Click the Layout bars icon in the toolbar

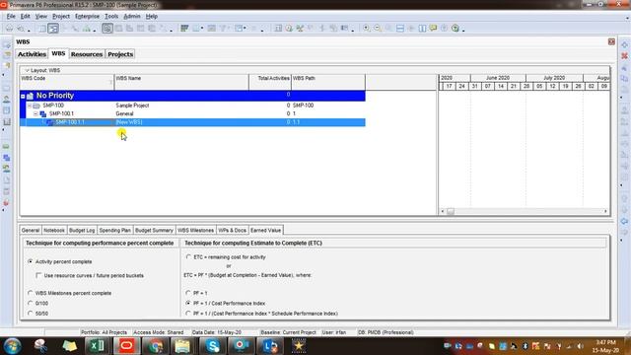point(184,29)
